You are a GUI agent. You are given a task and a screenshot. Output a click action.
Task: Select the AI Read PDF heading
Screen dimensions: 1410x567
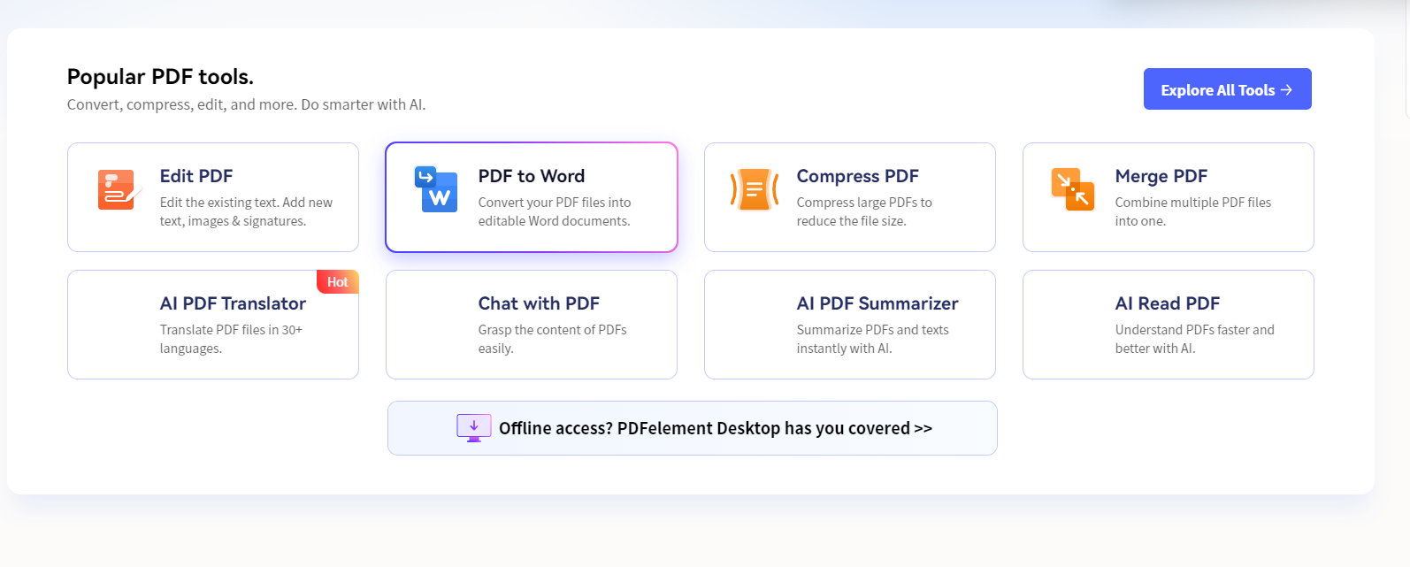tap(1167, 303)
